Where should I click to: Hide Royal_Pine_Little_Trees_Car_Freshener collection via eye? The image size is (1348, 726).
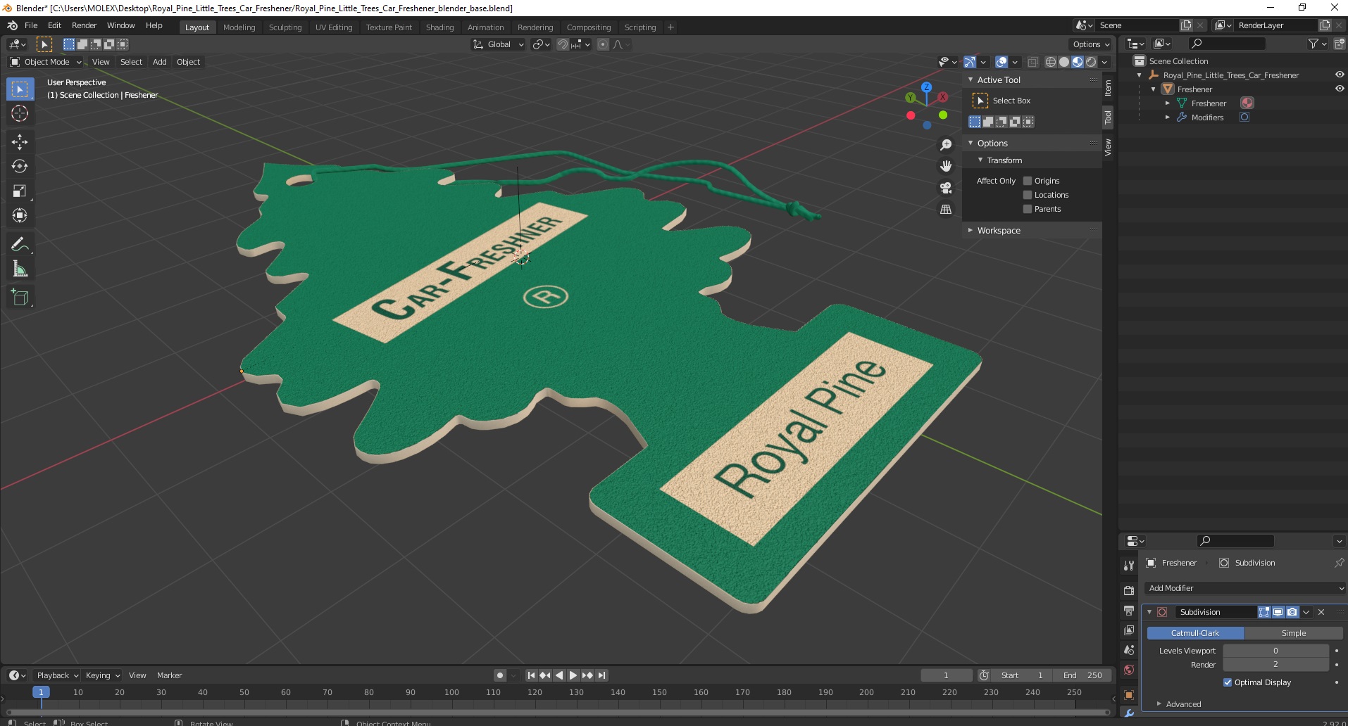pos(1339,75)
